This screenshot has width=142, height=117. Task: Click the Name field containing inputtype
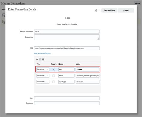67,82
